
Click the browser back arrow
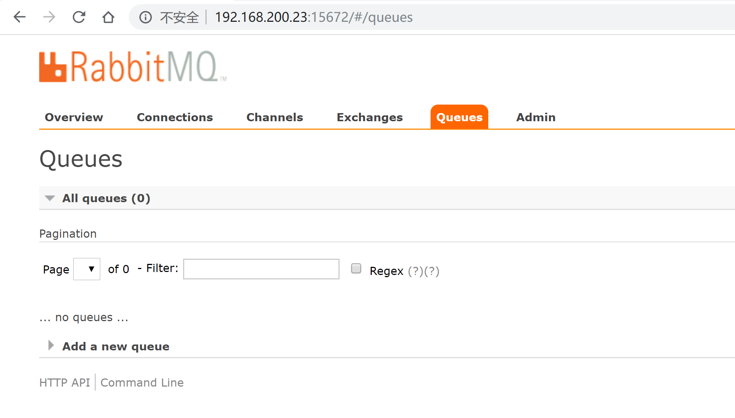pyautogui.click(x=19, y=17)
